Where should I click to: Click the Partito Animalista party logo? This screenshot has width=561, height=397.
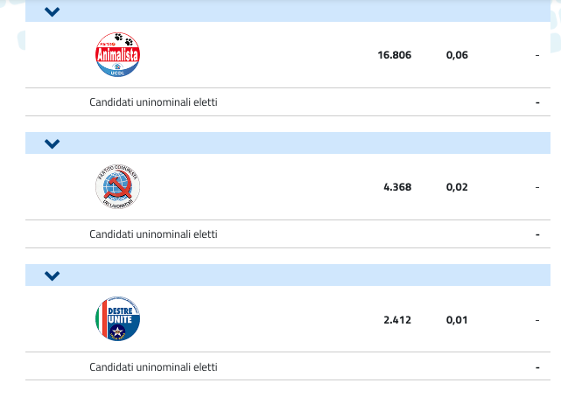click(117, 54)
